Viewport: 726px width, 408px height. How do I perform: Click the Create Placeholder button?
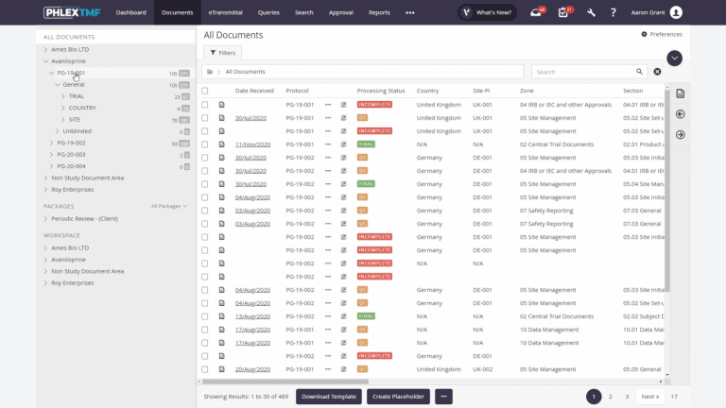(398, 397)
